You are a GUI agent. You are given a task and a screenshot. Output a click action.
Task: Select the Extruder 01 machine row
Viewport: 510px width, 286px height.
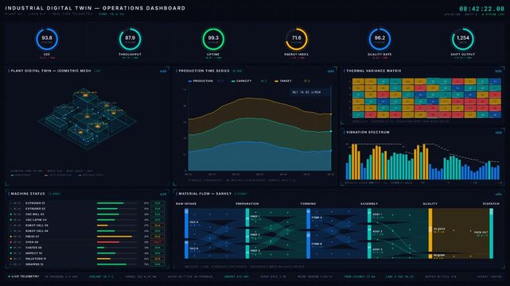pyautogui.click(x=87, y=203)
